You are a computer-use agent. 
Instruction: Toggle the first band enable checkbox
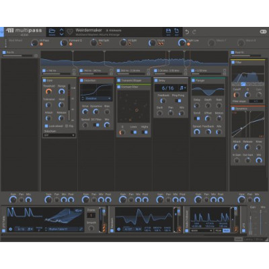pyautogui.click(x=44, y=71)
